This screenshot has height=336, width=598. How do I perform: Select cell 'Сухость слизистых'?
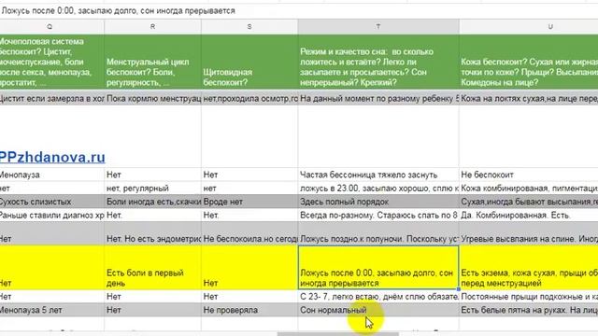click(51, 202)
